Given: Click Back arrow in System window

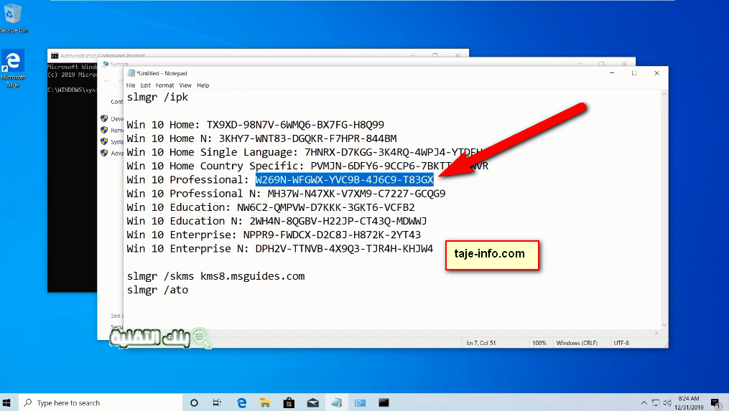Looking at the screenshot, I should pos(106,81).
